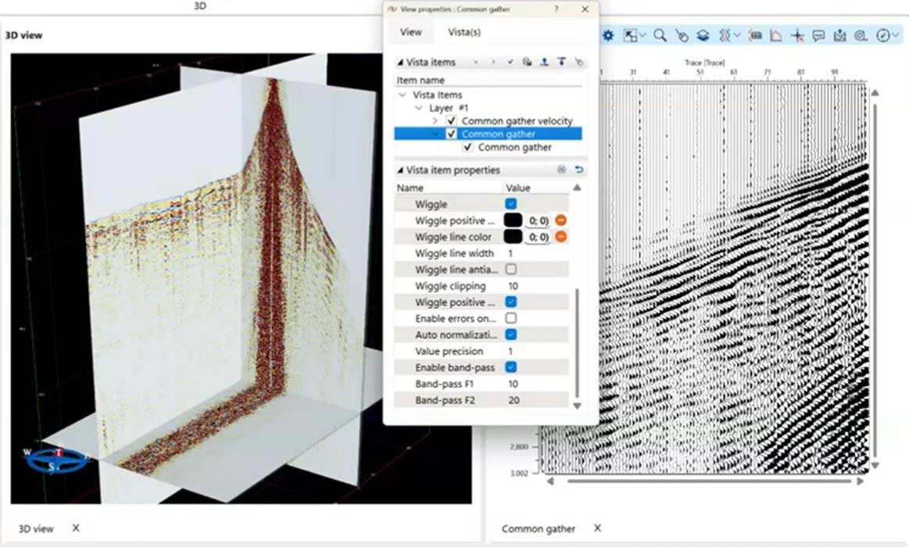909x547 pixels.
Task: Collapse the Vista items section triangle
Action: pyautogui.click(x=400, y=62)
